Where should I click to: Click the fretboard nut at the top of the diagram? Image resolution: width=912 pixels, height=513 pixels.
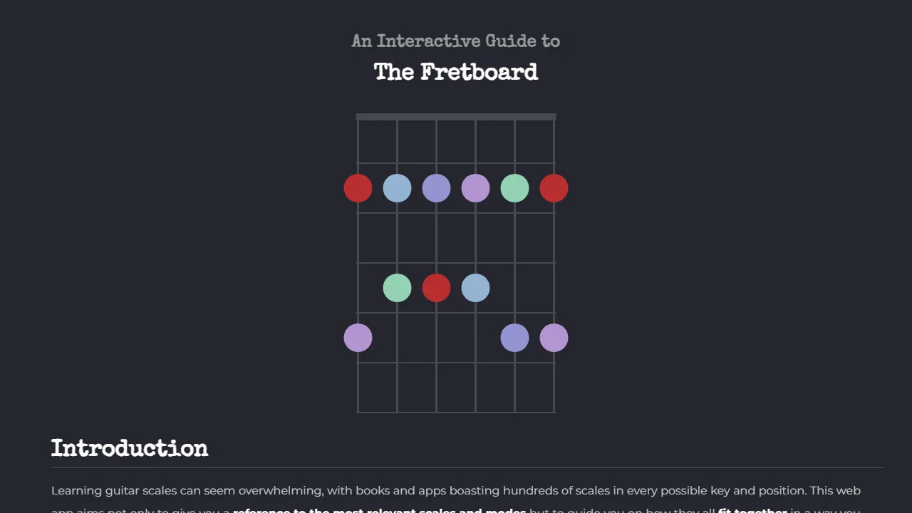(x=456, y=115)
